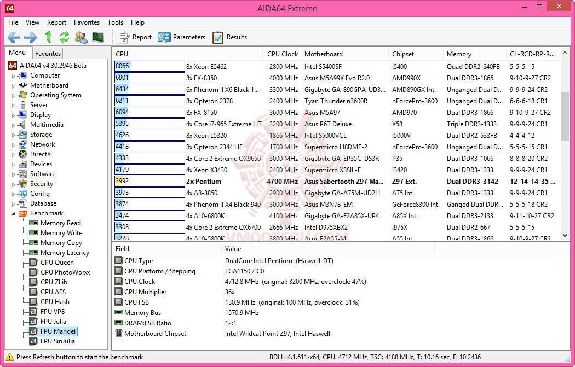
Task: Click the Refresh toolbar icon
Action: click(x=65, y=37)
